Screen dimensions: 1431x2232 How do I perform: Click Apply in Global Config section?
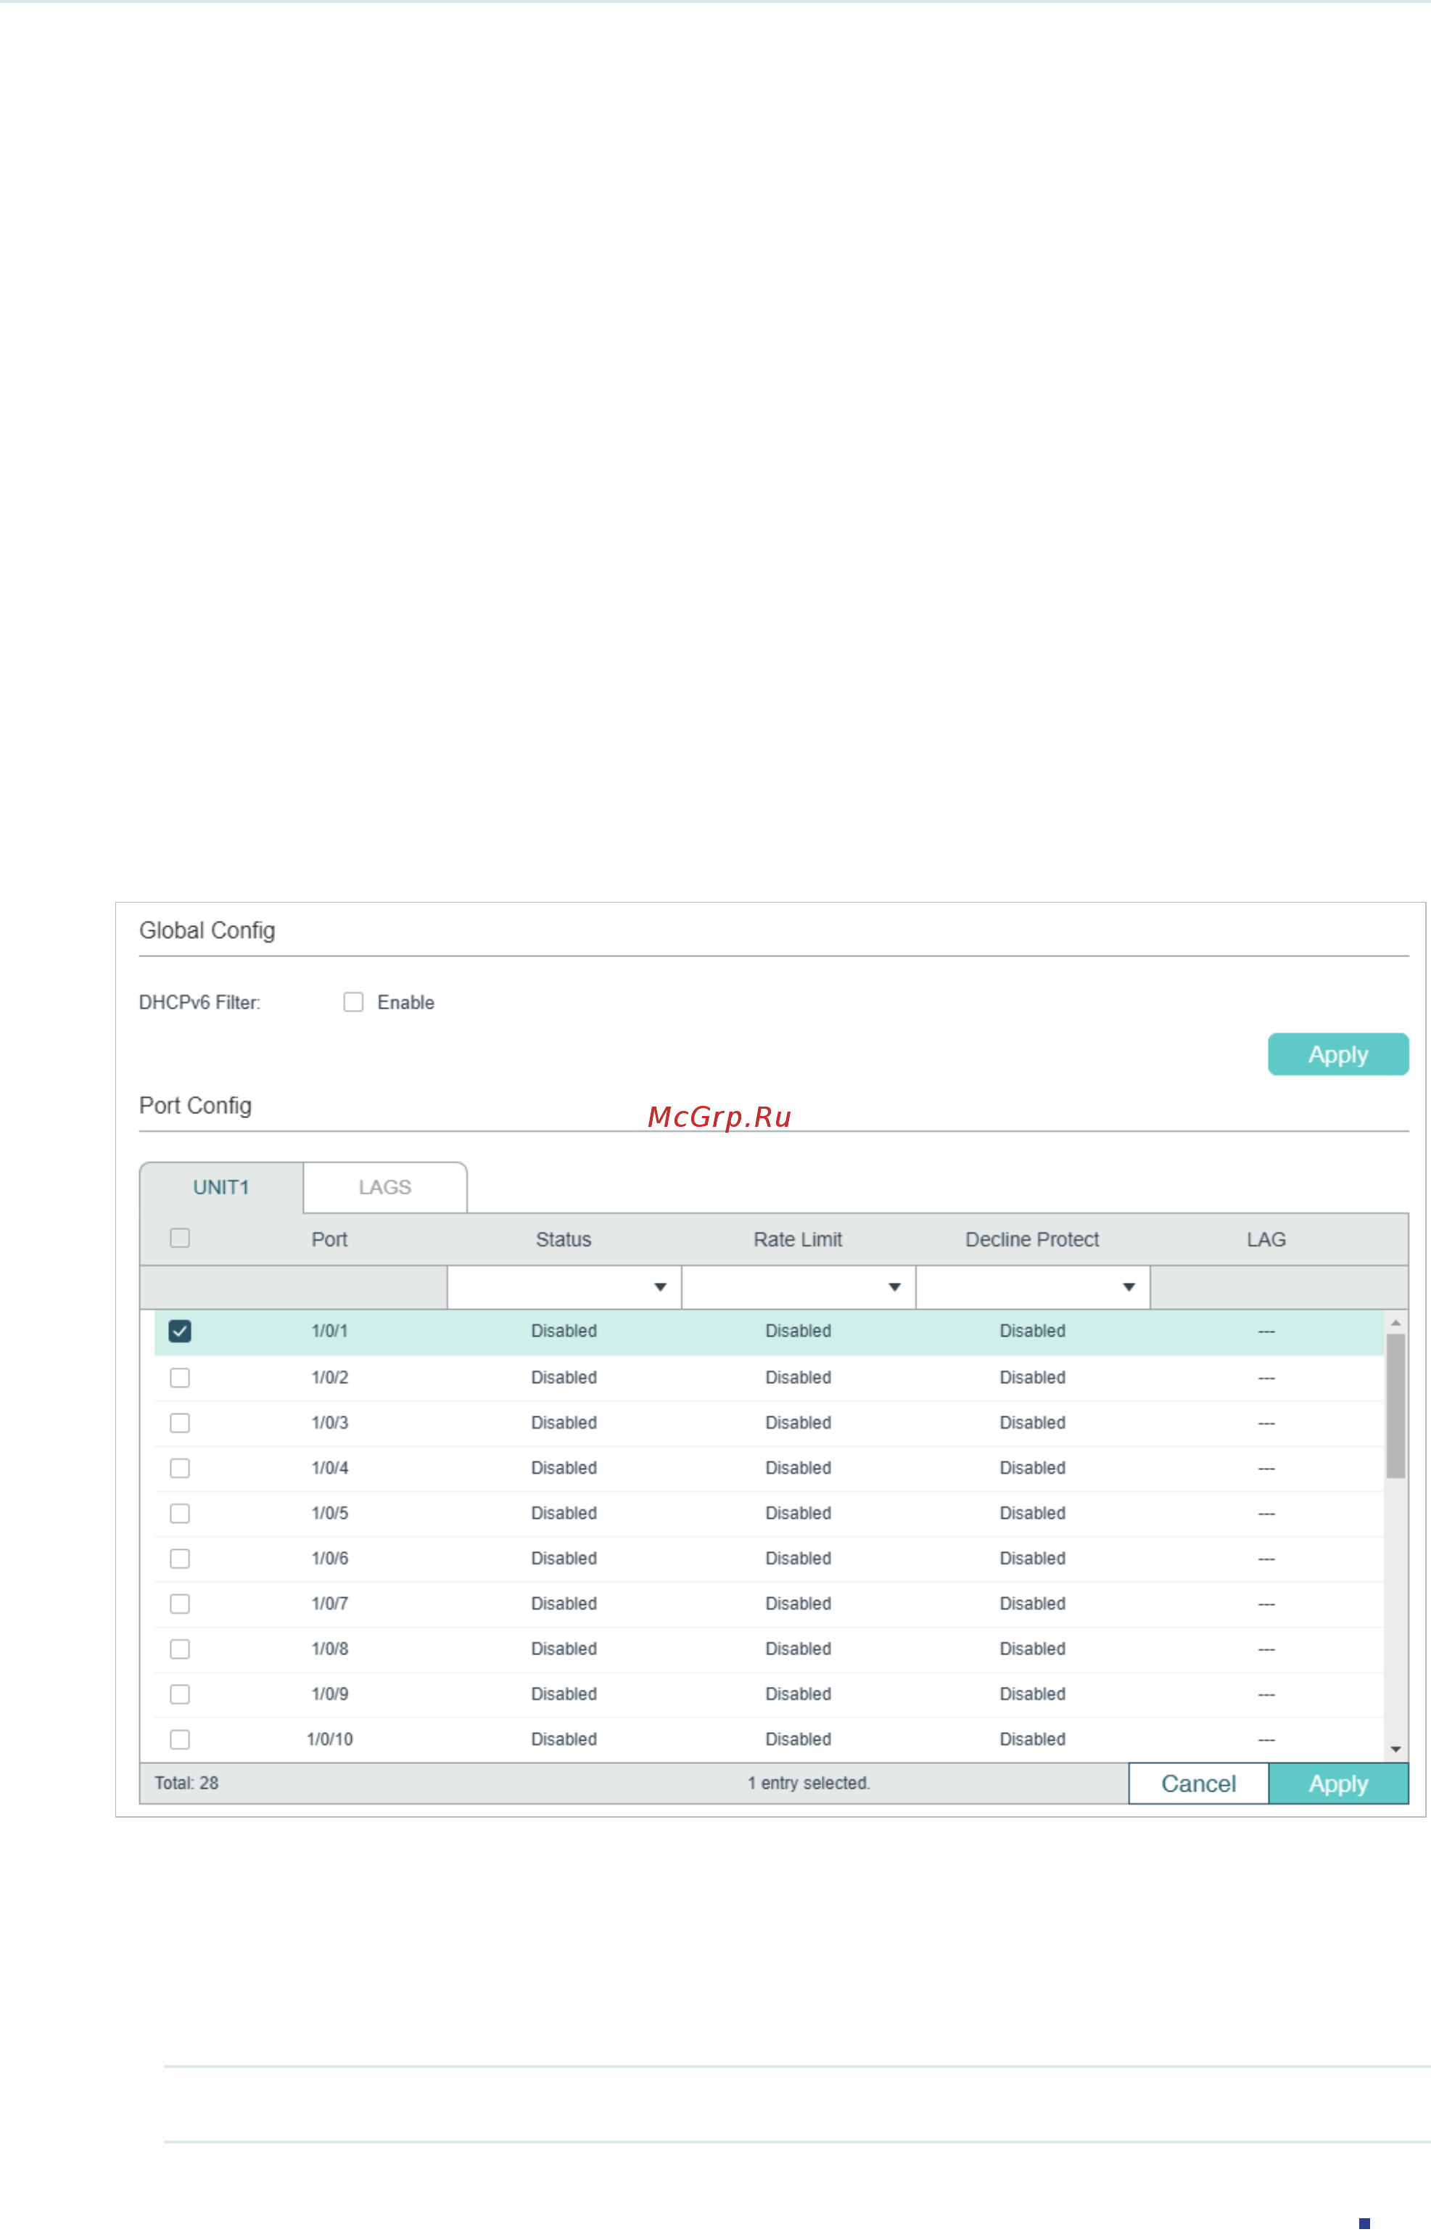pyautogui.click(x=1338, y=1054)
